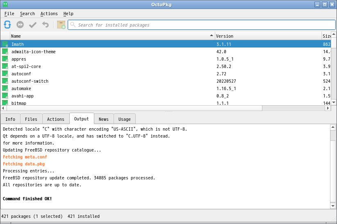Click the installed icon for adwaita-icon-theme
337x224 pixels.
point(5,52)
